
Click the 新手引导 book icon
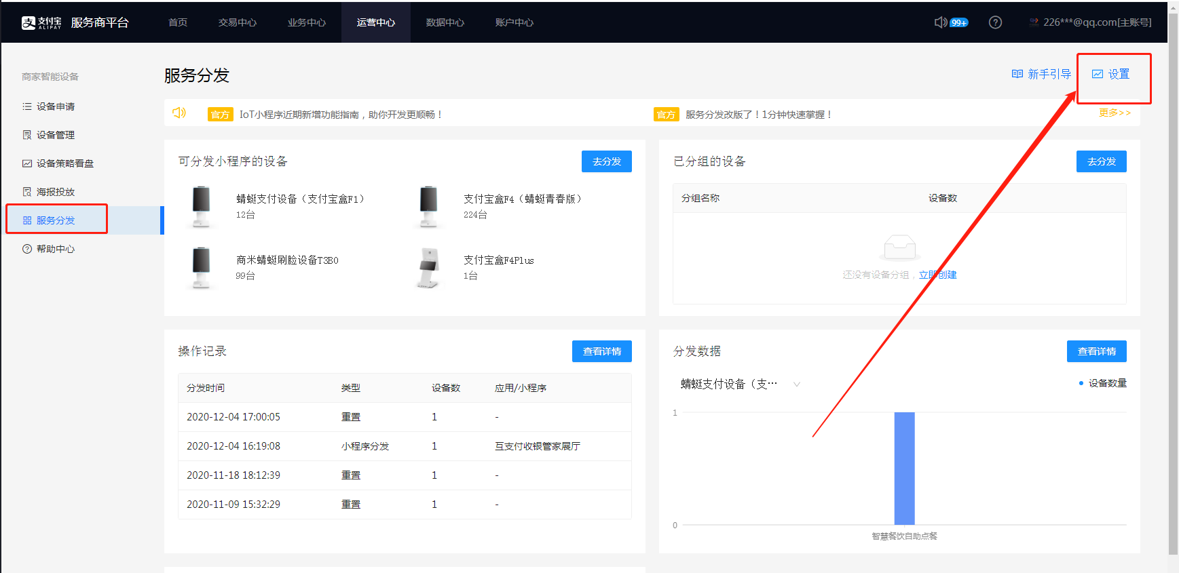point(1017,74)
